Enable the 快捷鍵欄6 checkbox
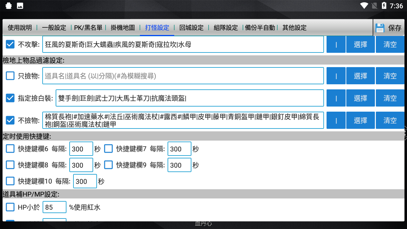 (x=10, y=149)
